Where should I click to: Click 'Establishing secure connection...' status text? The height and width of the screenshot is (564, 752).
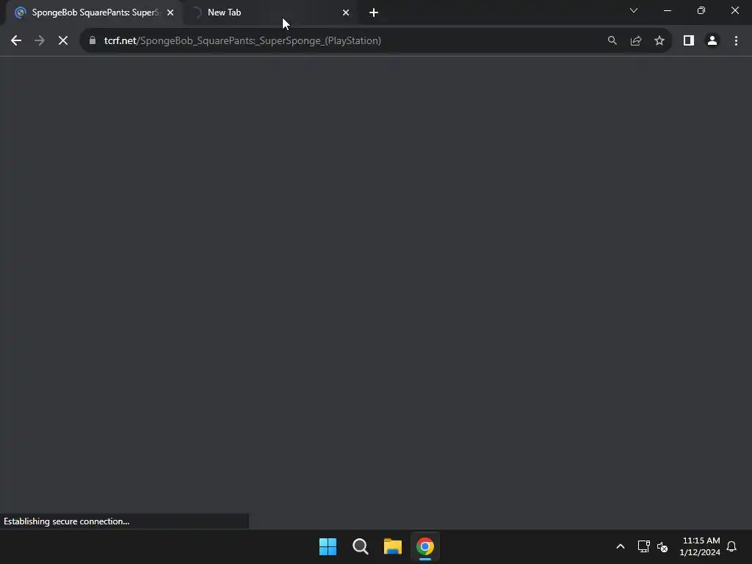point(67,521)
